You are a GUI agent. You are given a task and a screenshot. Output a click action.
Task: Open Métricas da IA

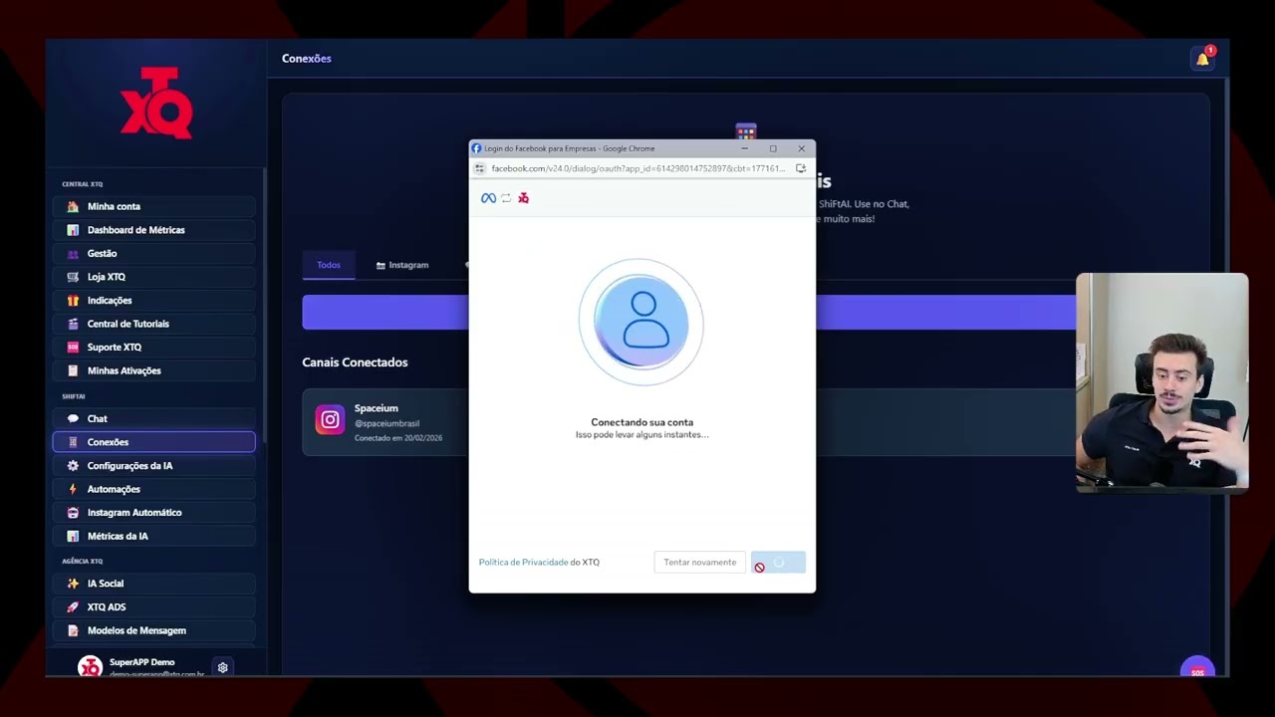pos(153,536)
